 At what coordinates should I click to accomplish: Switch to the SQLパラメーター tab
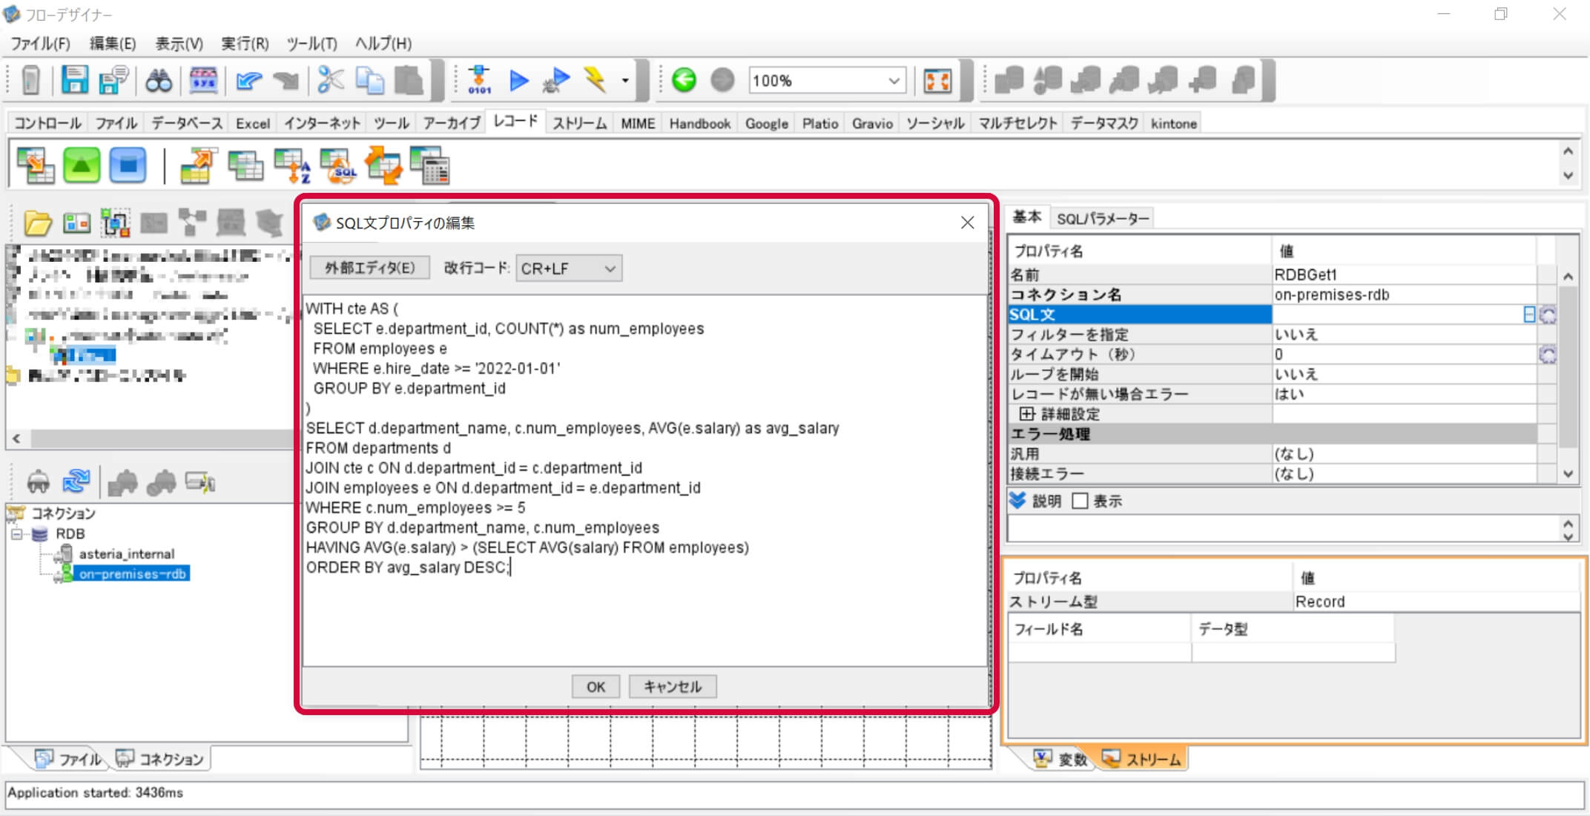[1102, 219]
